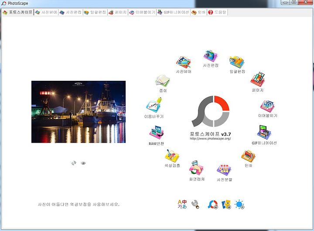Open the 사진편집 tab in the tab bar
The width and height of the screenshot is (314, 231).
coord(71,12)
